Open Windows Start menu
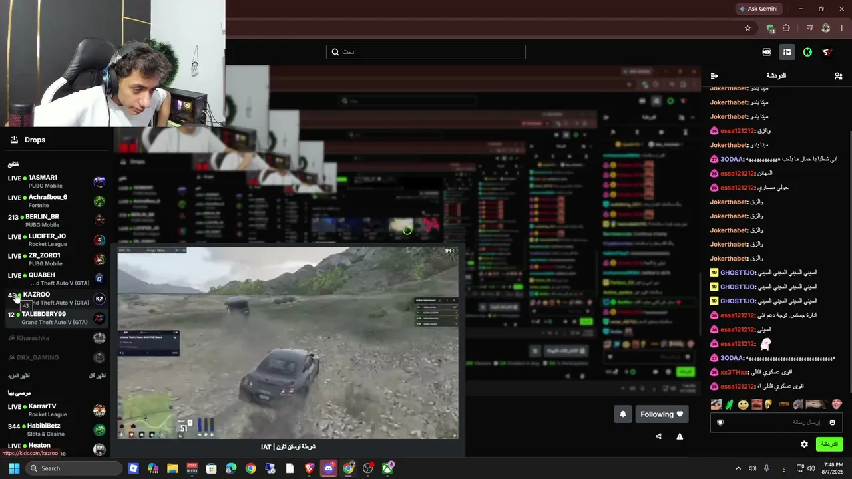The image size is (852, 479). click(14, 468)
